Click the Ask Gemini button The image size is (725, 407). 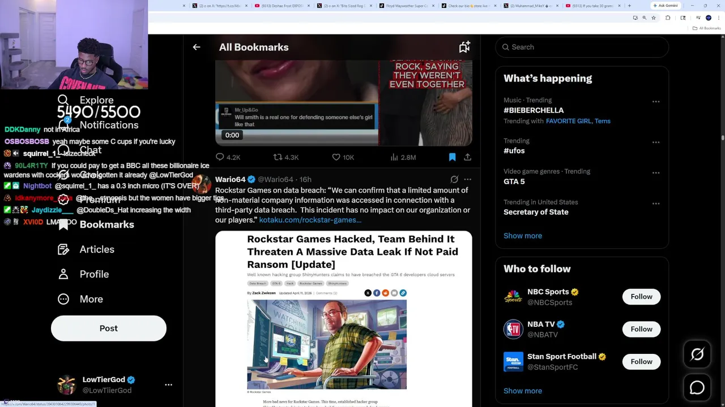[x=665, y=6]
